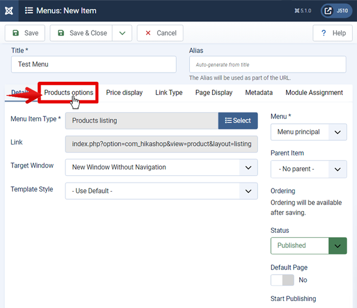The height and width of the screenshot is (308, 357).
Task: Open Menu principal dropdown
Action: pyautogui.click(x=309, y=132)
